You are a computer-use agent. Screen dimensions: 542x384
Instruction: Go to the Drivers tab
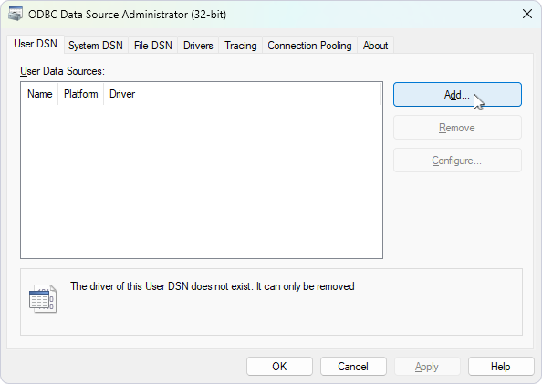pos(198,46)
